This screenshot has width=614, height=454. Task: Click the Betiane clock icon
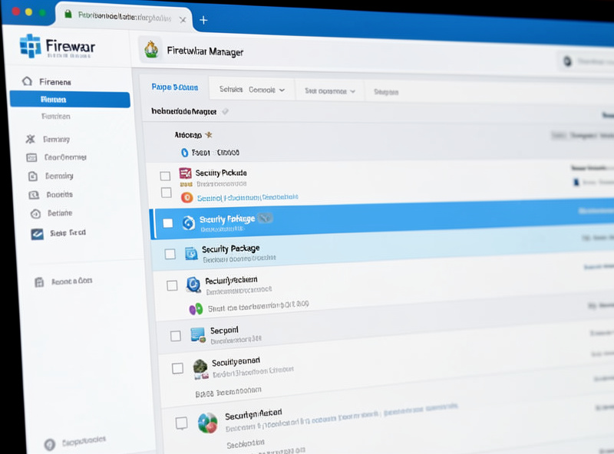click(35, 213)
